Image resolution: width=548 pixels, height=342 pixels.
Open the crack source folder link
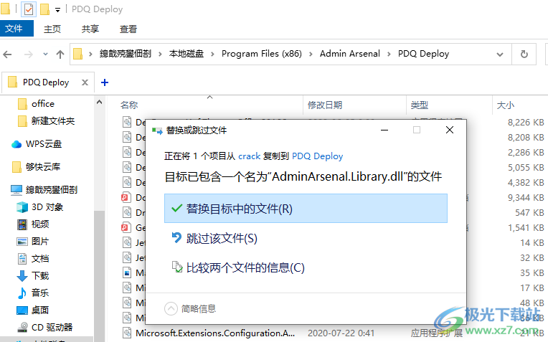click(x=249, y=156)
